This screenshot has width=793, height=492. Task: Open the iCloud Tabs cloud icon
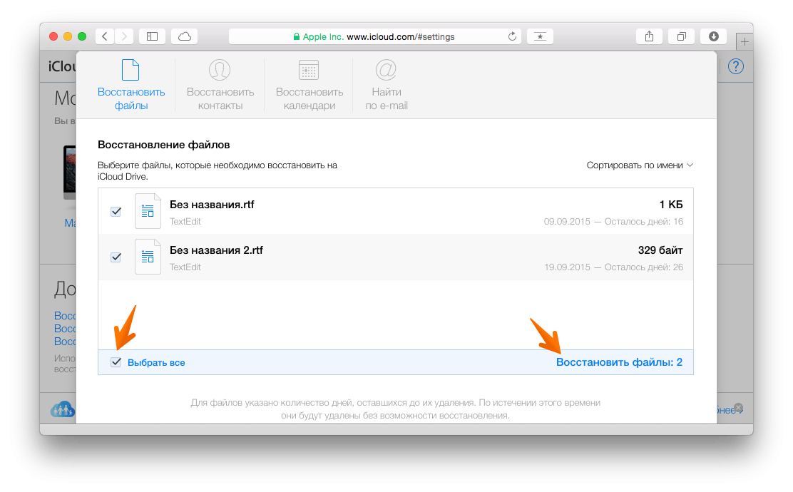185,36
